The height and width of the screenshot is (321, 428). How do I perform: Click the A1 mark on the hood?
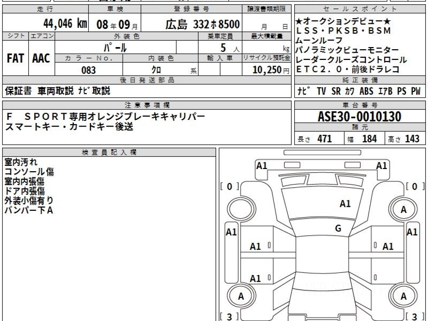click(345, 204)
